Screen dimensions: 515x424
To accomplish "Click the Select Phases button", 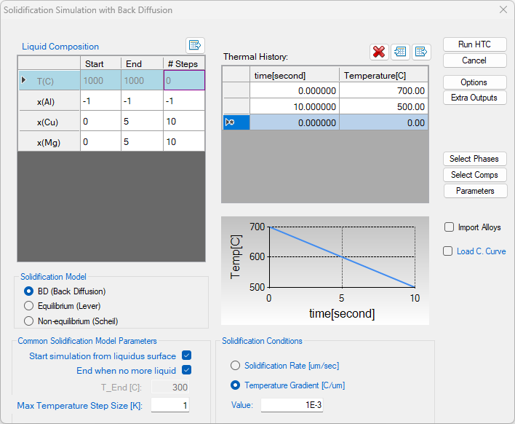I will [474, 159].
